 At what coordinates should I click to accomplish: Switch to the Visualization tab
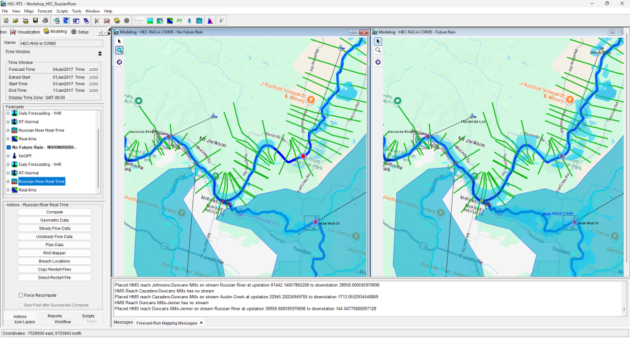click(x=25, y=32)
